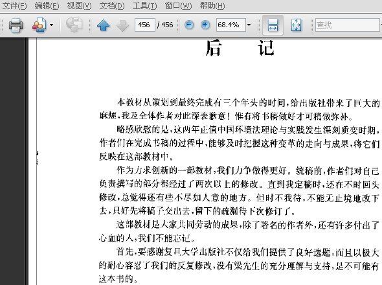Viewport: 382px width, 285px height.
Task: Open the zoom level dropdown arrow
Action: tap(249, 25)
